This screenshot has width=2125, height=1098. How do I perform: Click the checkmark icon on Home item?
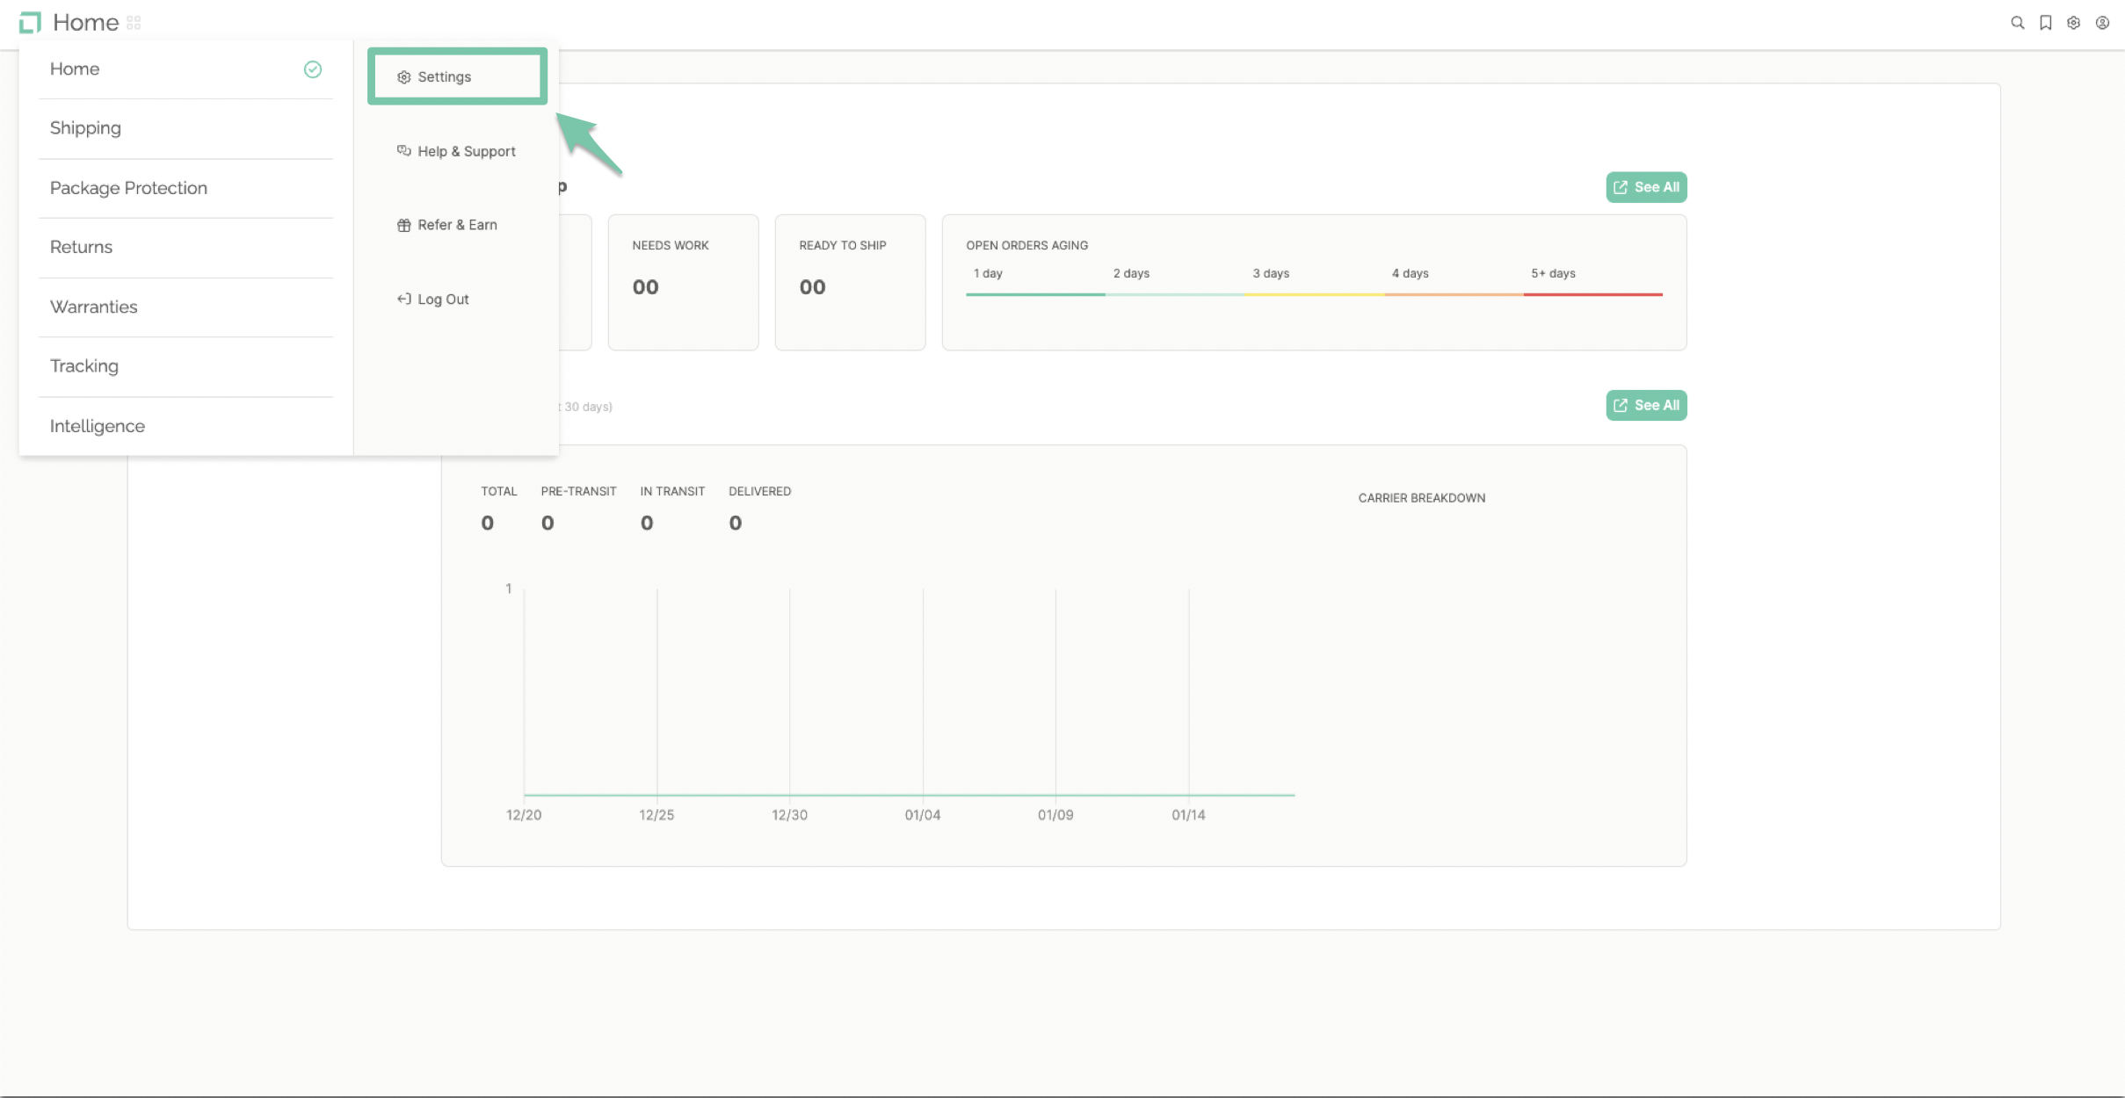(x=313, y=69)
